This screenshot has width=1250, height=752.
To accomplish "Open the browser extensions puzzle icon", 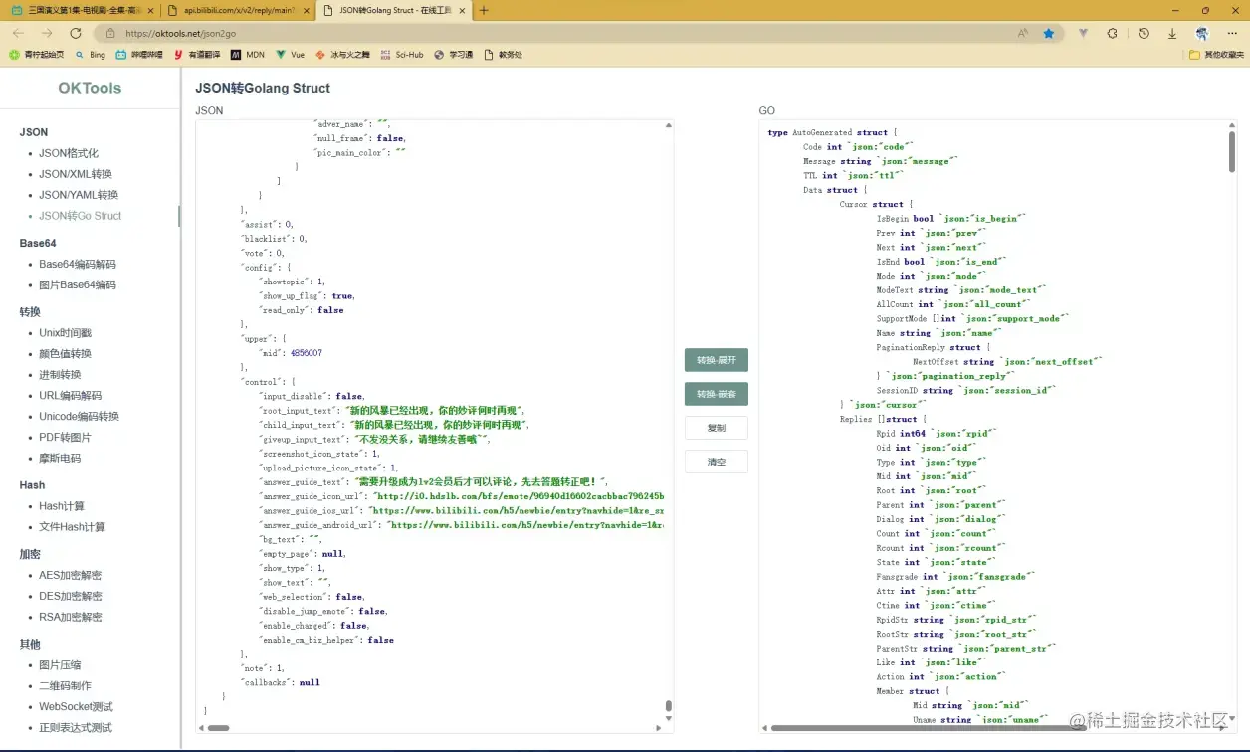I will 1112,33.
